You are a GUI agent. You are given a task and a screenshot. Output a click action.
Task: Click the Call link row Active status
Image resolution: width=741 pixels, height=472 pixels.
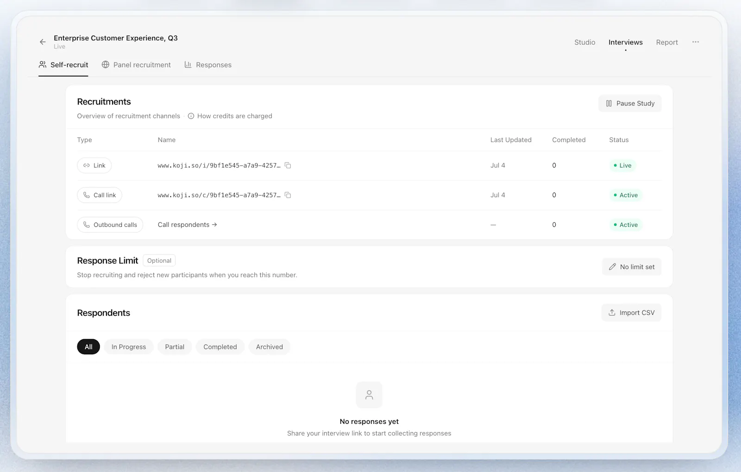click(626, 195)
